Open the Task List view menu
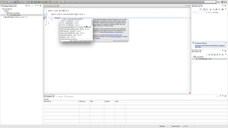The width and height of the screenshot is (228, 128). click(x=226, y=9)
